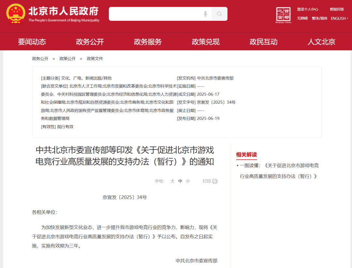Open the 一图读懂 related interpretation link

(x=279, y=170)
